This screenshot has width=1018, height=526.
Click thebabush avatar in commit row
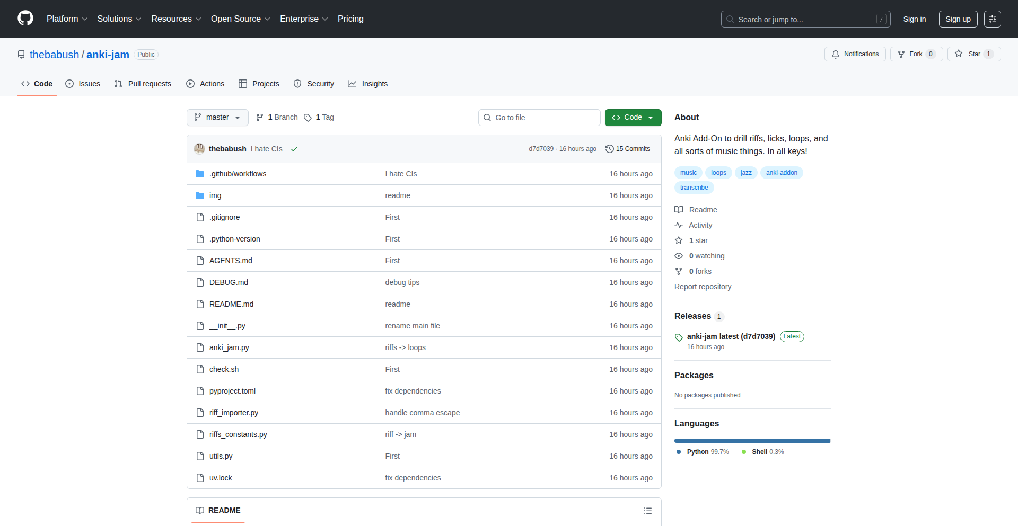(x=199, y=149)
